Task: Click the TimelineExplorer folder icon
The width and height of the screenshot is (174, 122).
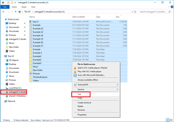Action: tap(31, 77)
